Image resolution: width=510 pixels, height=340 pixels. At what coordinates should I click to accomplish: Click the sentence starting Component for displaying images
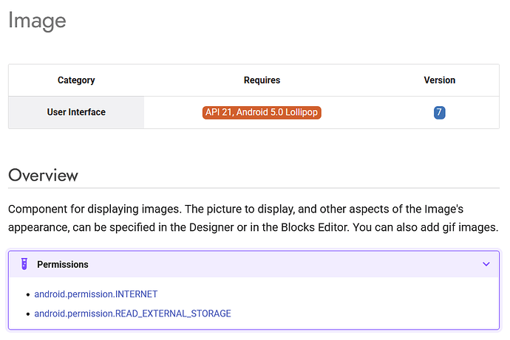pyautogui.click(x=95, y=209)
